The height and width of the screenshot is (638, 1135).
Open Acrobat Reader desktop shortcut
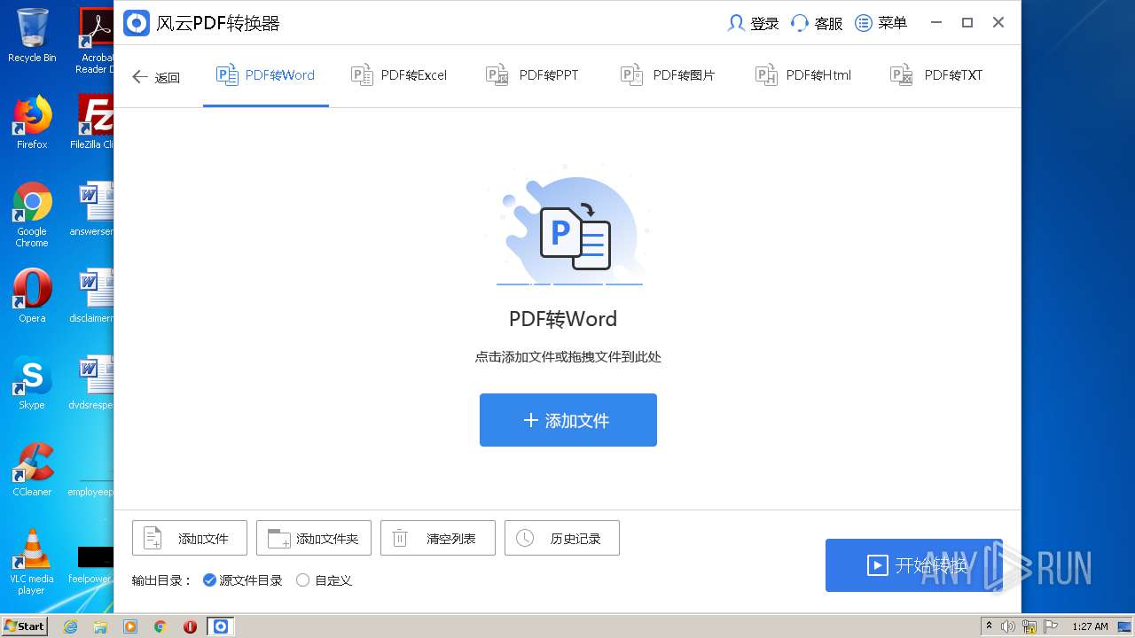click(x=96, y=41)
